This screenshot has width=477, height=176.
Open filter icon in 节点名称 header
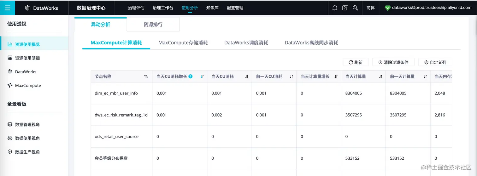pyautogui.click(x=146, y=77)
